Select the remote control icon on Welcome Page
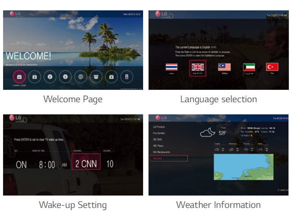This screenshot has height=217, width=293. tap(127, 77)
